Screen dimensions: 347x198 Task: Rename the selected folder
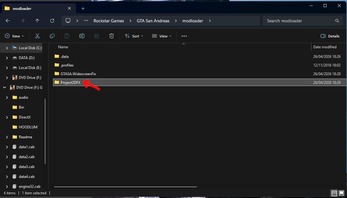[x=82, y=36]
